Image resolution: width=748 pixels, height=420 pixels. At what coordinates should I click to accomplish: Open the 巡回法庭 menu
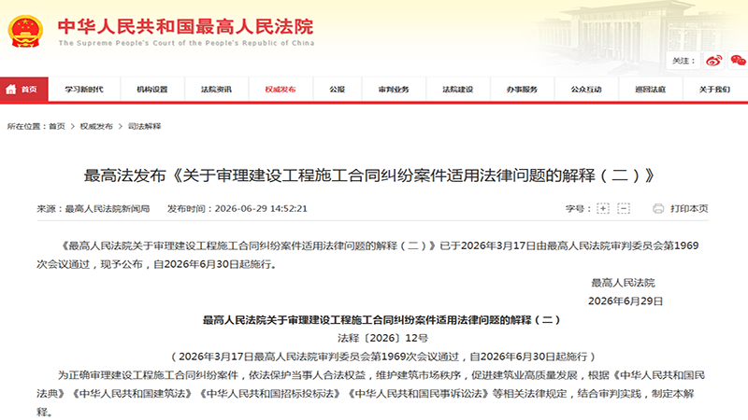coord(651,89)
